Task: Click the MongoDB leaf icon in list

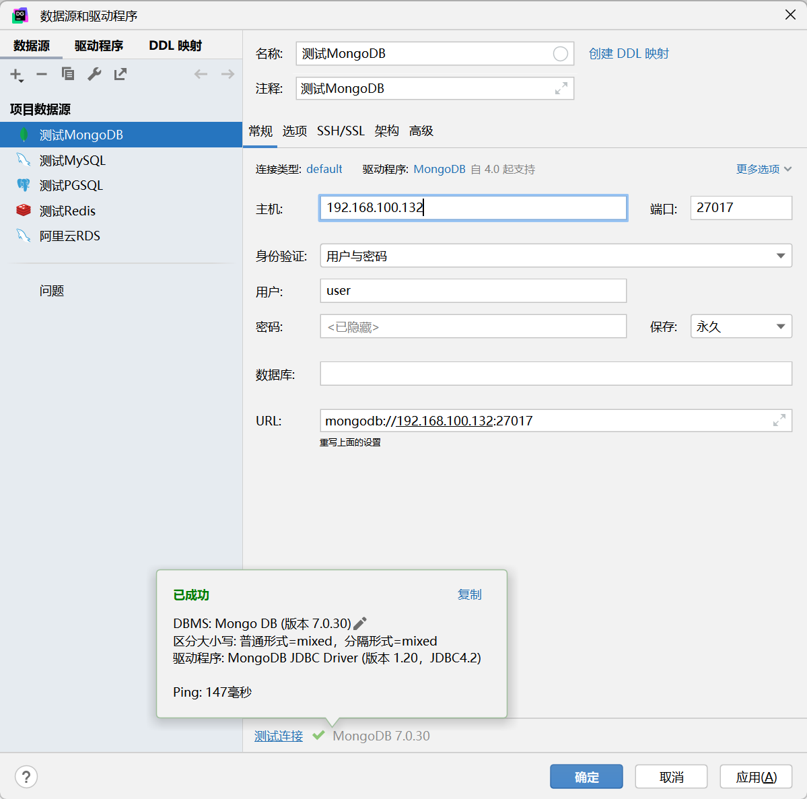Action: [x=24, y=135]
